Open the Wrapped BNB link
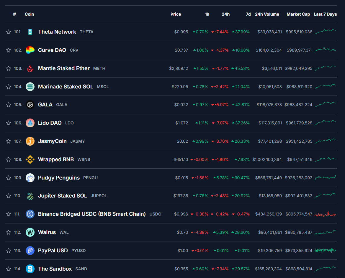The image size is (345, 278). (56, 159)
